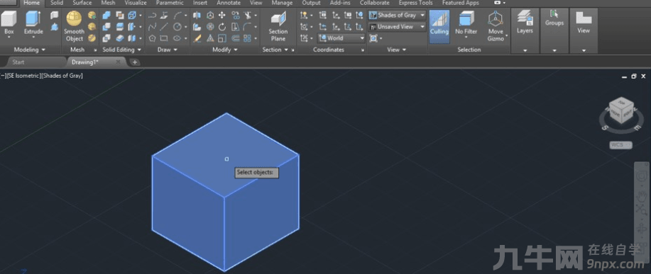Close the Drawing1 tab

(118, 62)
